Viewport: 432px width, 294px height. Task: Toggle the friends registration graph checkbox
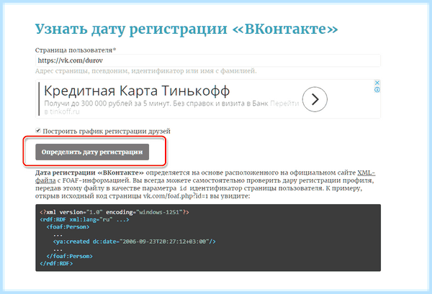(x=38, y=131)
